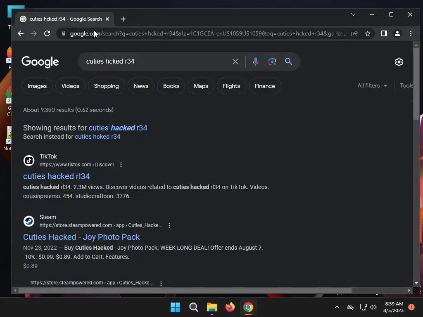Click corrected query 'cuties hacked r34'
The height and width of the screenshot is (317, 423).
[118, 128]
